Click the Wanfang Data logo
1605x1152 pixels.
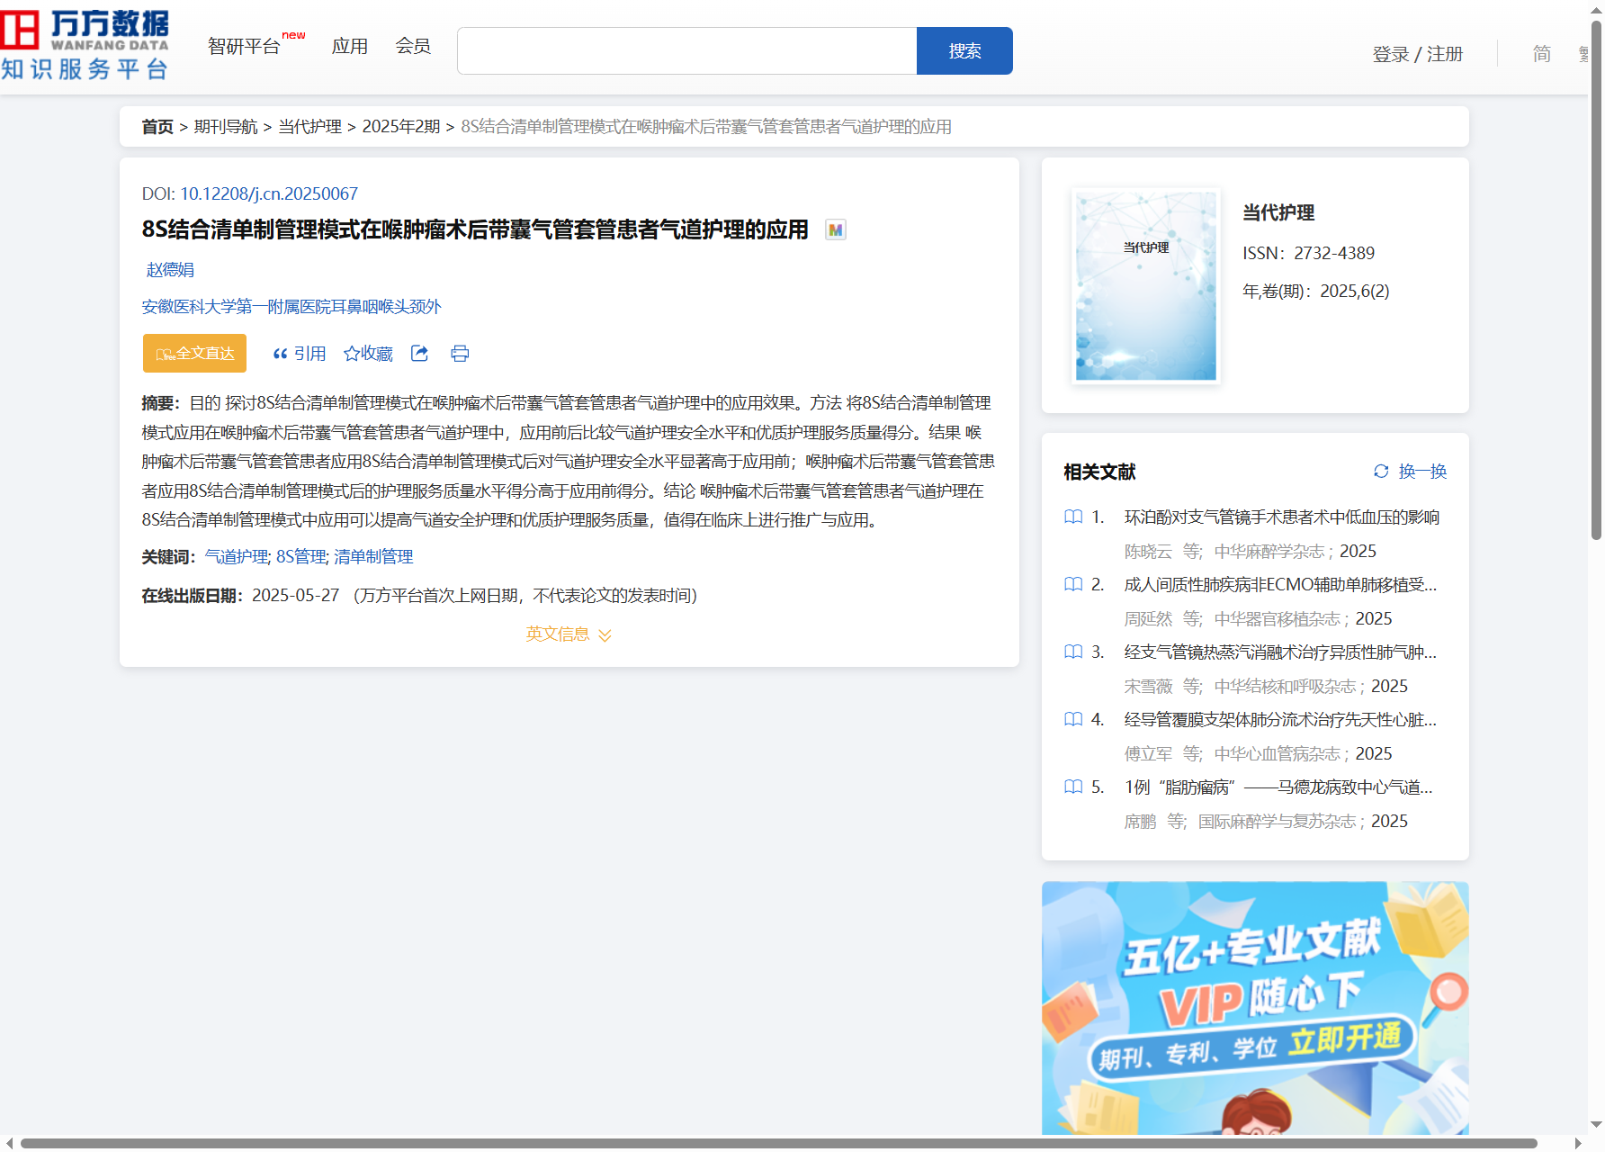tap(85, 45)
